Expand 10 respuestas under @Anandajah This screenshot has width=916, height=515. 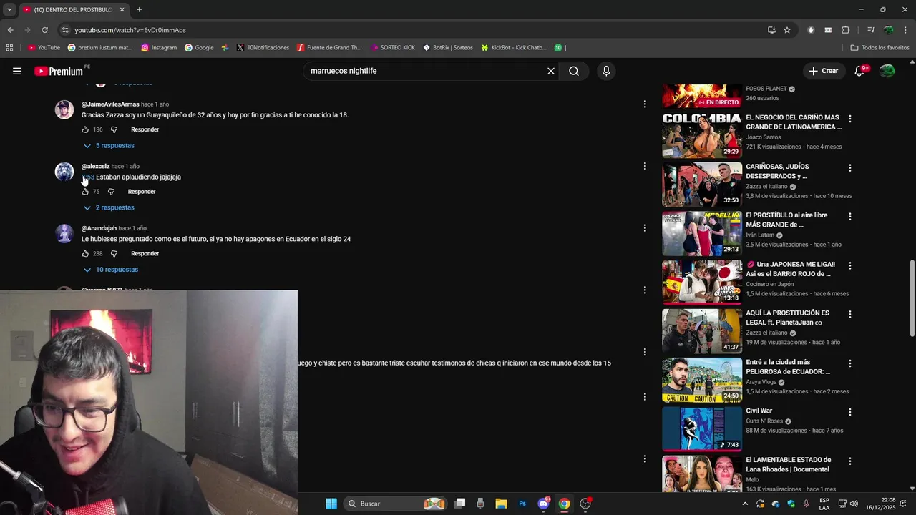coord(110,270)
